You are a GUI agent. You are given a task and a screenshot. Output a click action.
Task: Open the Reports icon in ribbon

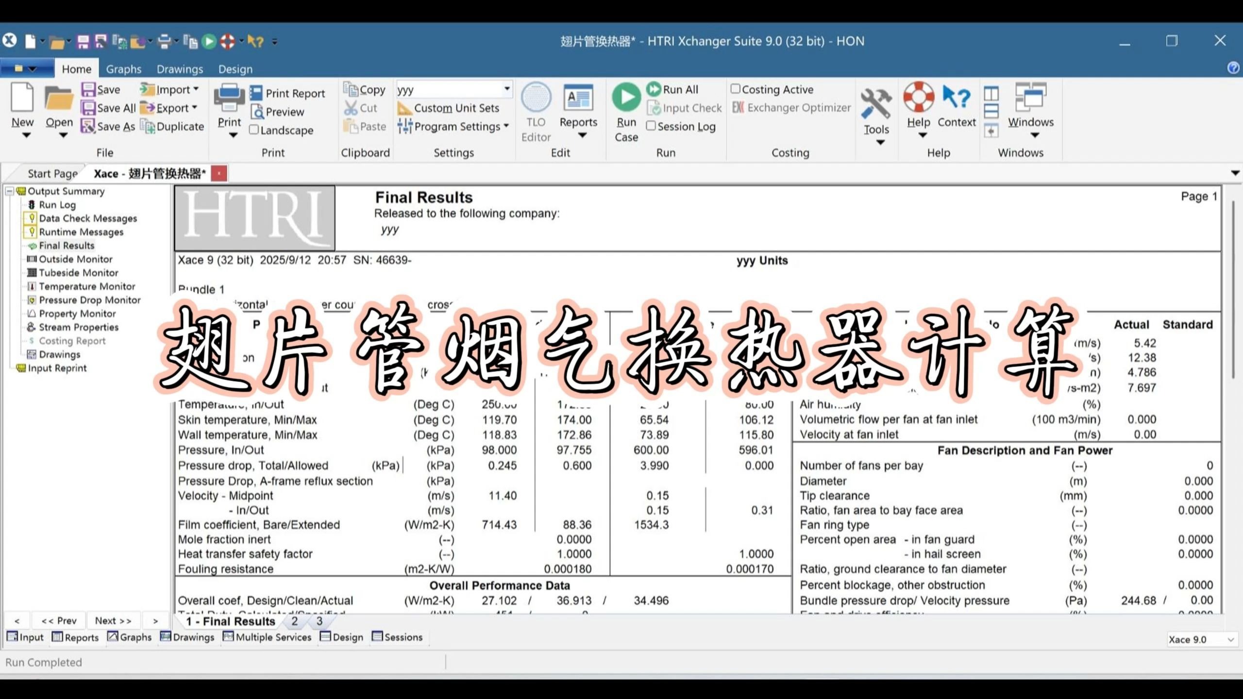tap(578, 98)
